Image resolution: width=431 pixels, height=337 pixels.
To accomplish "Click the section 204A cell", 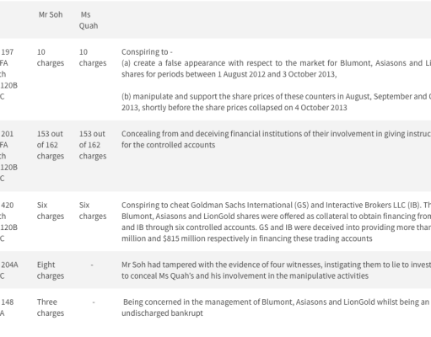I will 9,270.
